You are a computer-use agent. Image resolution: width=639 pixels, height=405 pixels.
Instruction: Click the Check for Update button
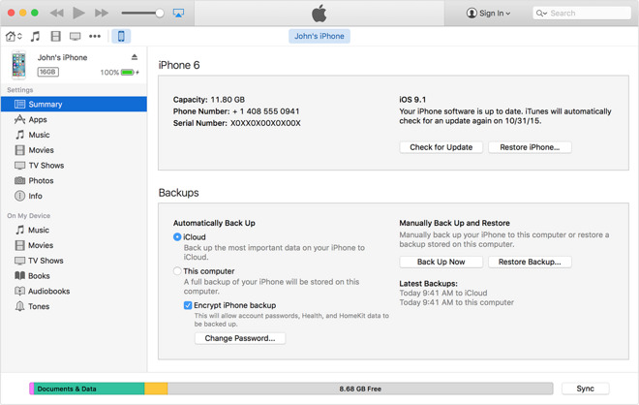click(441, 147)
